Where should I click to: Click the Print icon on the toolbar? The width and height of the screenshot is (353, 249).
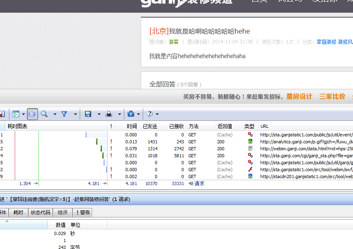coord(108,114)
